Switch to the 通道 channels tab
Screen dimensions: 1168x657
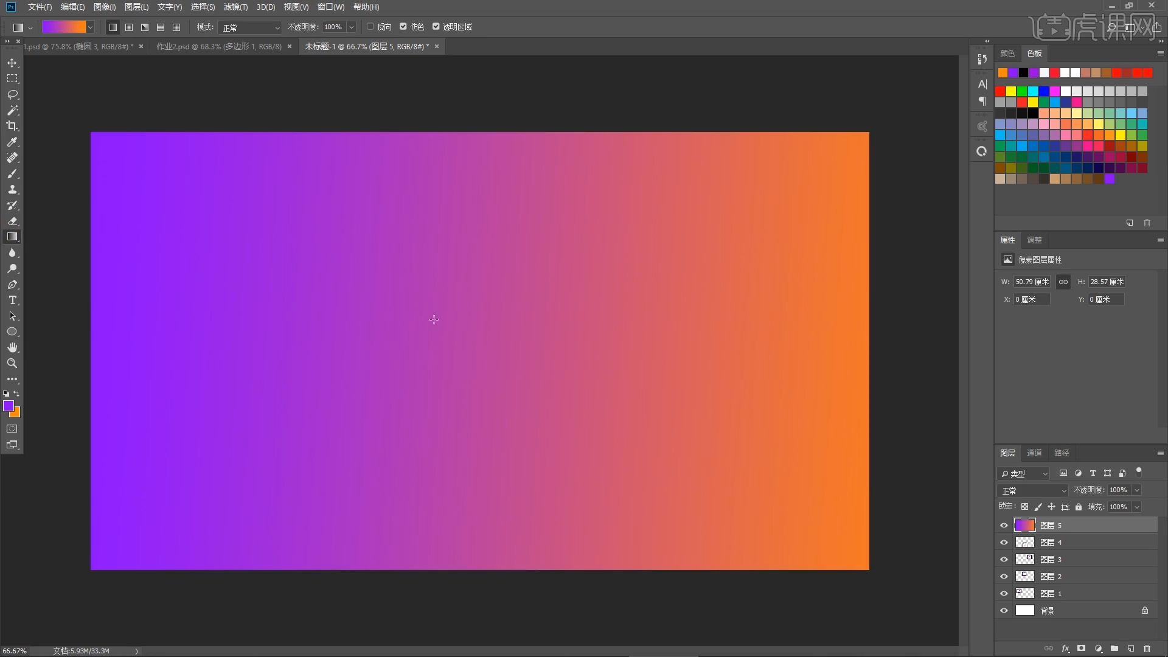pos(1034,453)
